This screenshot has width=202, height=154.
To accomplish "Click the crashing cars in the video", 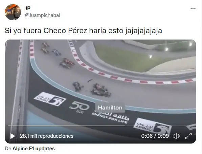I will pos(92,88).
